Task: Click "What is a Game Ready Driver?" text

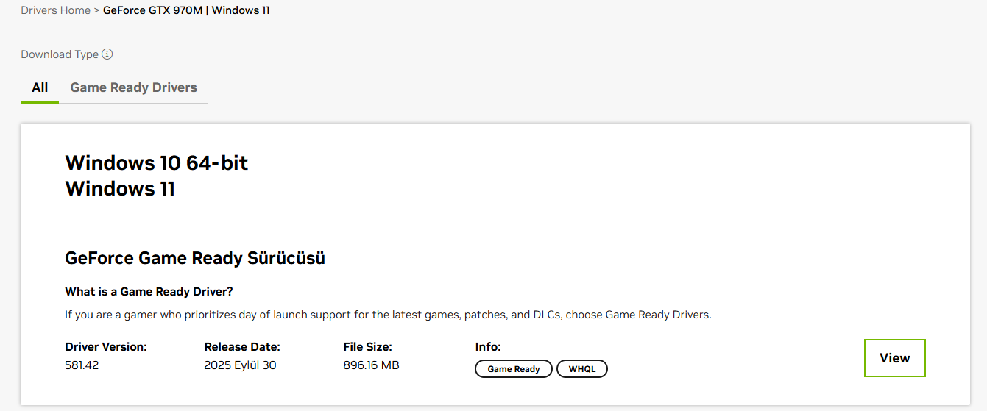Action: [x=149, y=292]
